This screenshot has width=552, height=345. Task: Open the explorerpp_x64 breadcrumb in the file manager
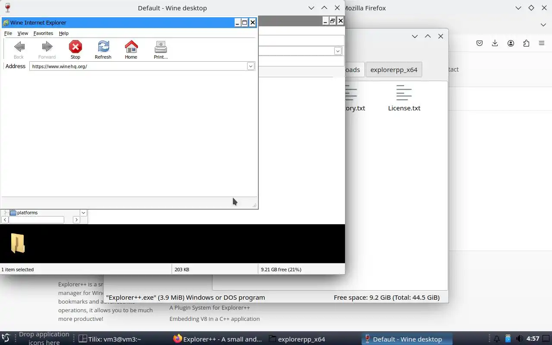point(394,70)
